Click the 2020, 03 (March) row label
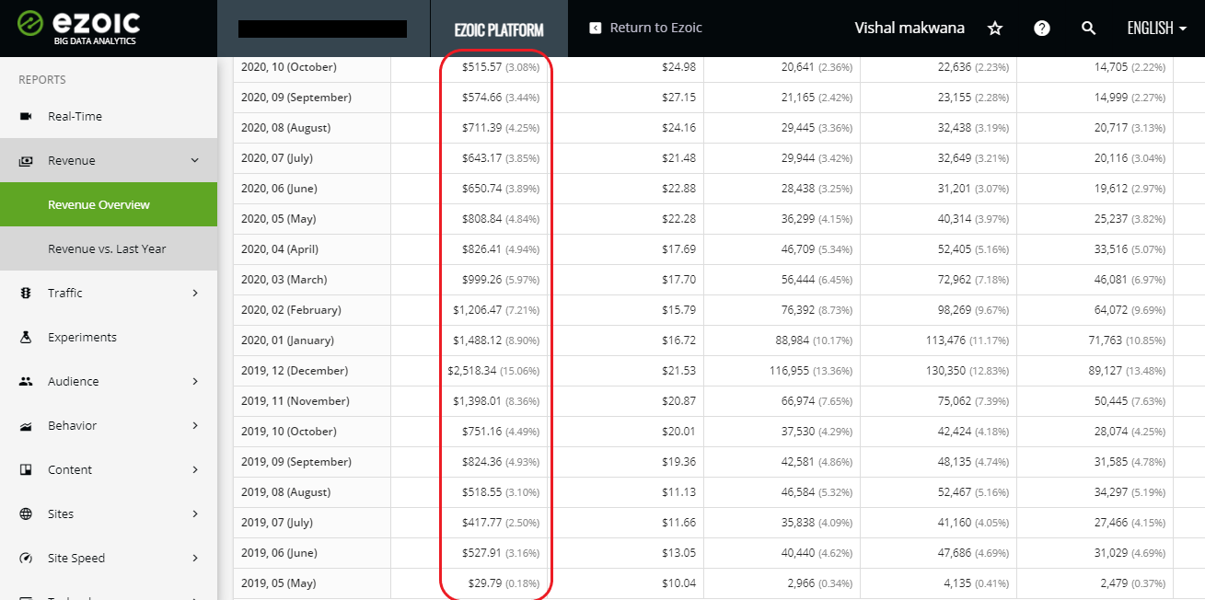Image resolution: width=1205 pixels, height=600 pixels. (284, 280)
